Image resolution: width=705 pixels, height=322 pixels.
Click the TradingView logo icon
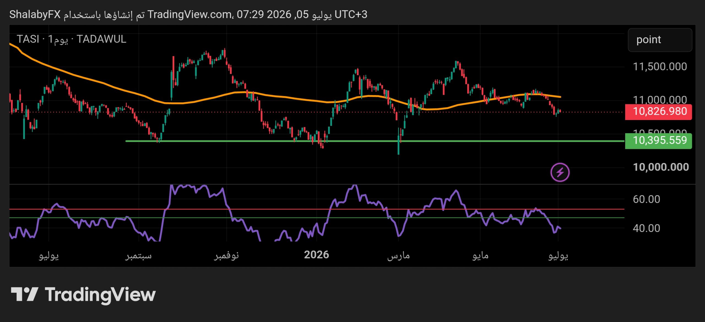(x=25, y=294)
